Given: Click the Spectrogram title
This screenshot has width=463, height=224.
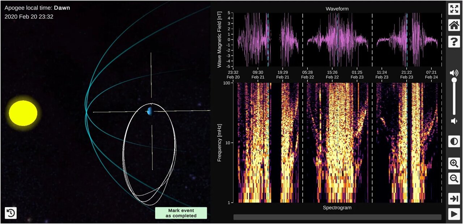Looking at the screenshot, I should click(337, 208).
